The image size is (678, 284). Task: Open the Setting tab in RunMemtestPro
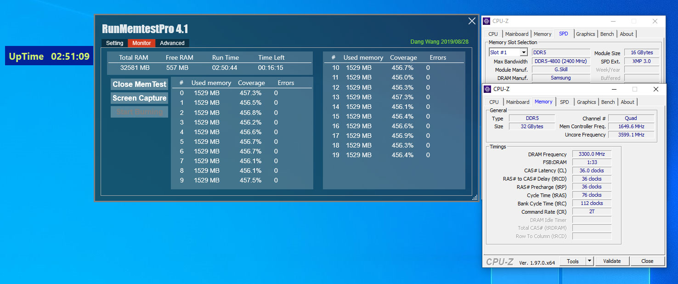click(115, 43)
